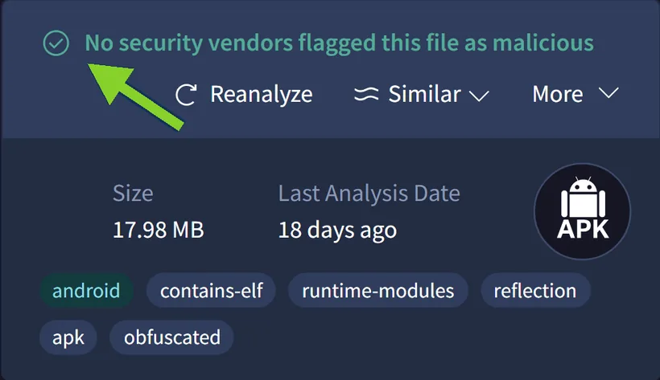Click the Size label
The height and width of the screenshot is (380, 660).
tap(133, 194)
